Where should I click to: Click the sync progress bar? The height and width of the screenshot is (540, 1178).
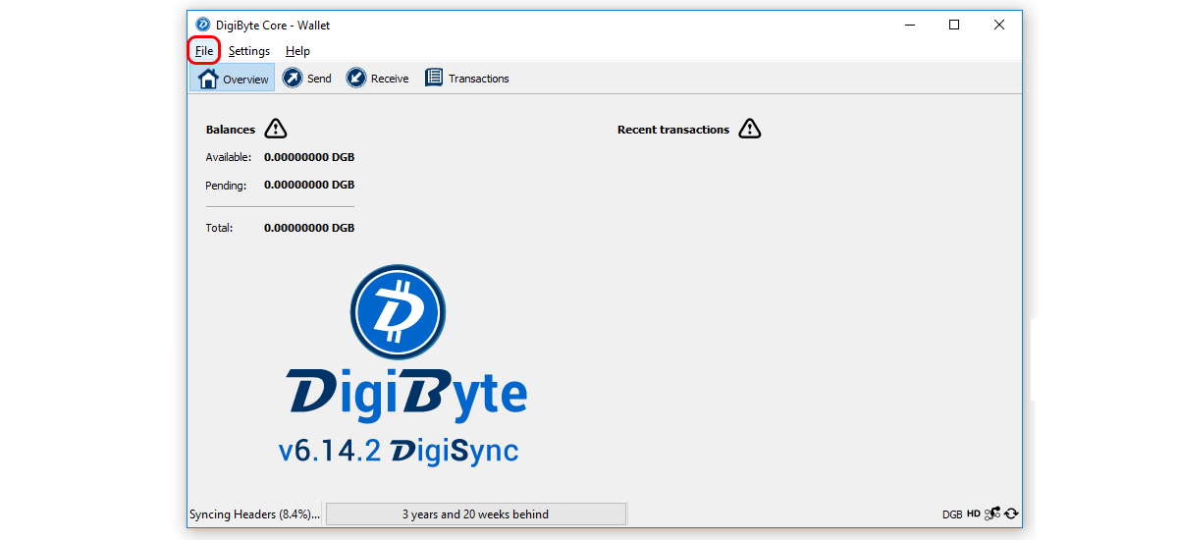tap(475, 513)
